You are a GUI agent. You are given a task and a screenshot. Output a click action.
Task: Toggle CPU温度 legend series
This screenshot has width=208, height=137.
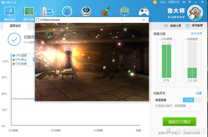[20, 55]
